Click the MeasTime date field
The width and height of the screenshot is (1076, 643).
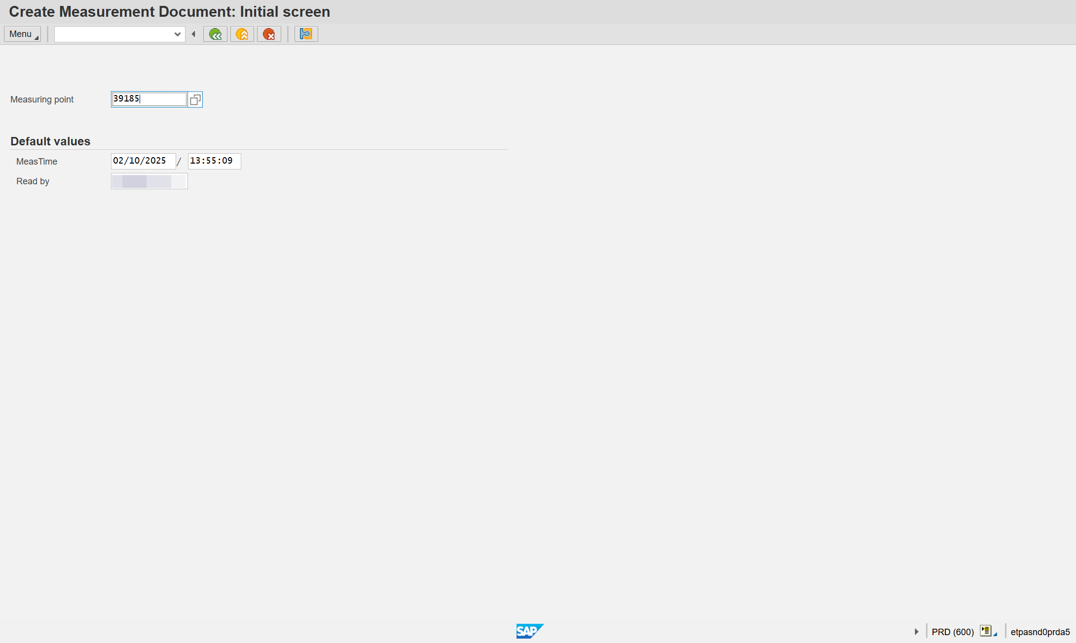pos(143,161)
